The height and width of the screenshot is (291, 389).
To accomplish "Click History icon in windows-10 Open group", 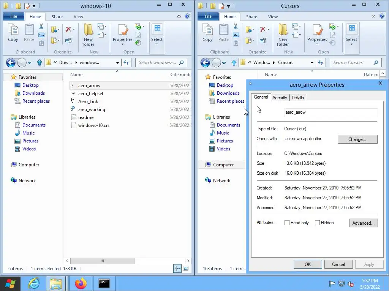I will tap(138, 43).
